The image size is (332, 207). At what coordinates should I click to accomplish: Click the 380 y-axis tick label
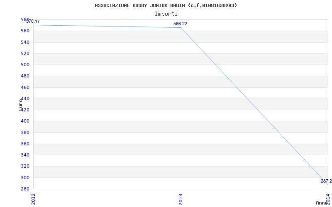point(25,132)
